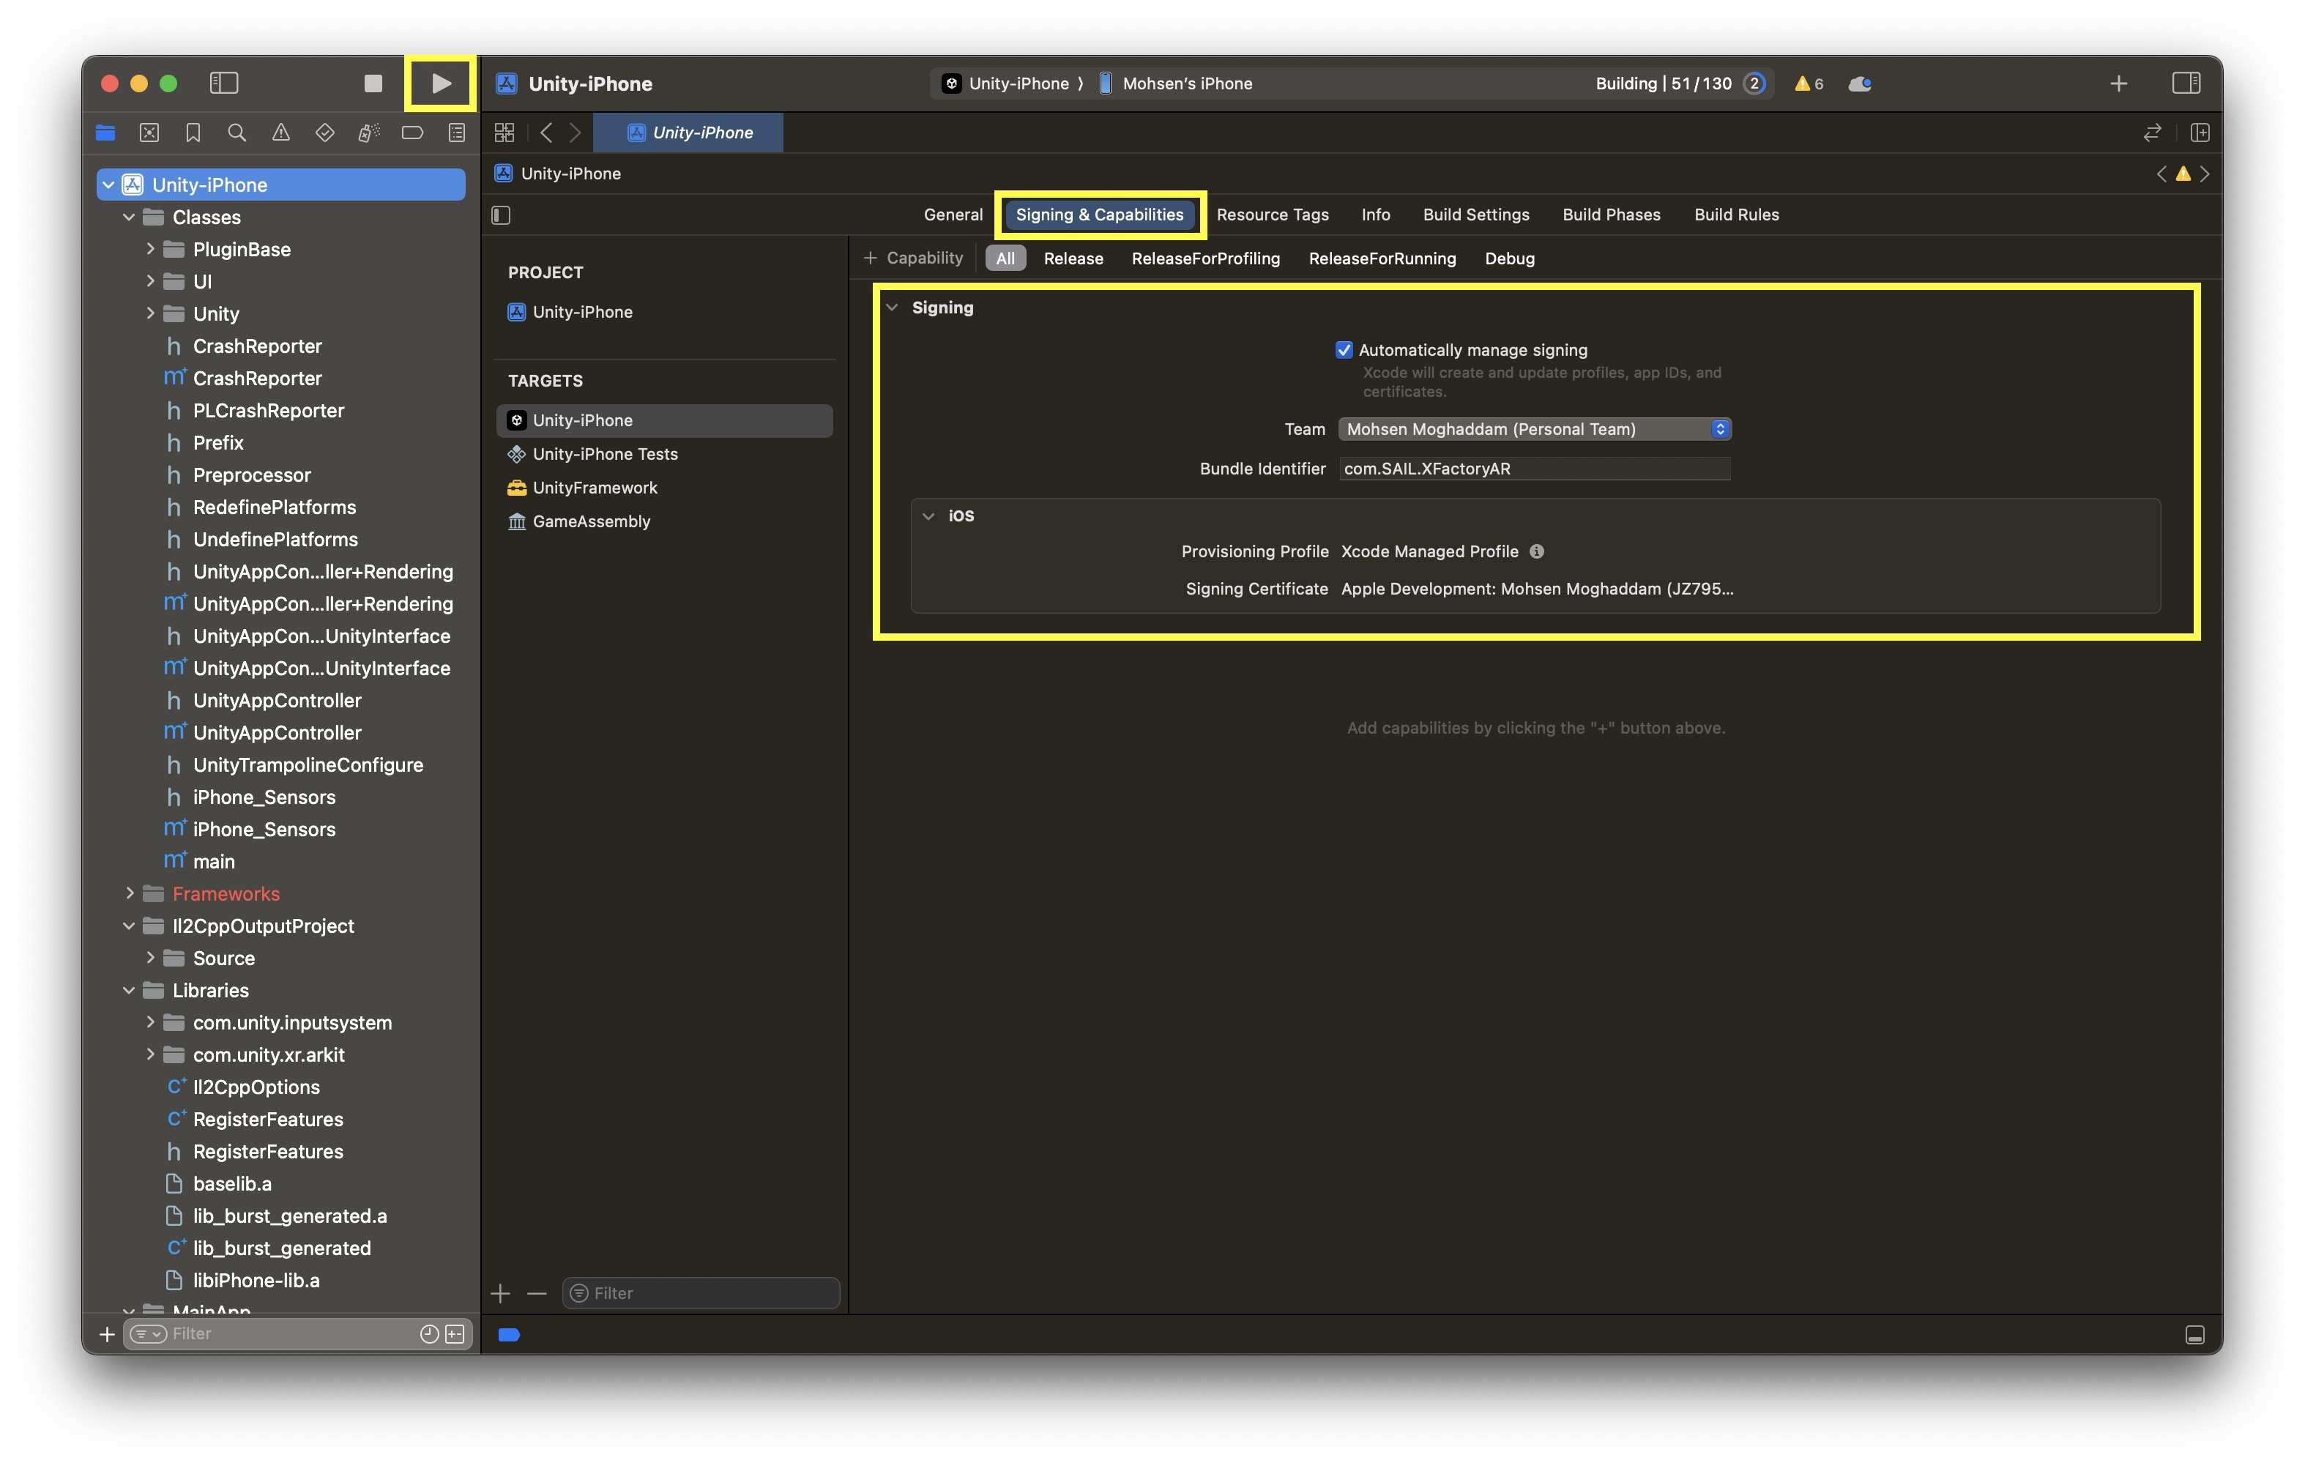Viewport: 2305px width, 1463px height.
Task: Open the Find navigator magnifier icon
Action: 237,133
